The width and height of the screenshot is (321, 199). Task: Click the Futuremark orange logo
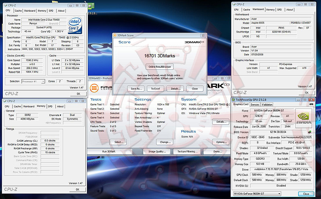tap(94, 88)
